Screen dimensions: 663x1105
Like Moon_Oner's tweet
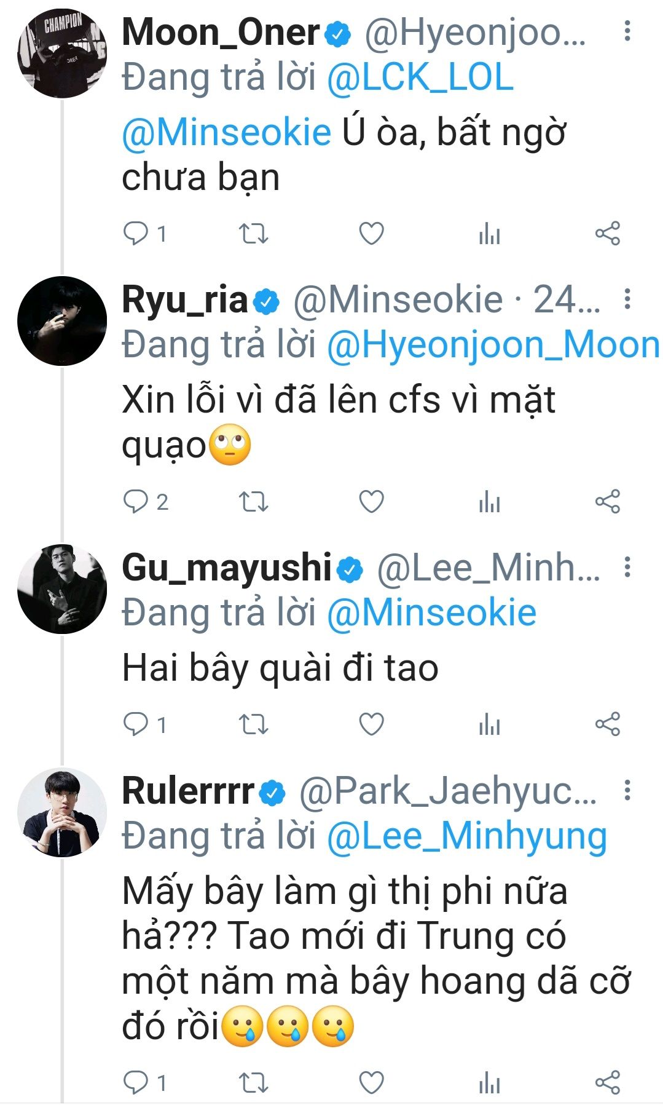tap(371, 234)
